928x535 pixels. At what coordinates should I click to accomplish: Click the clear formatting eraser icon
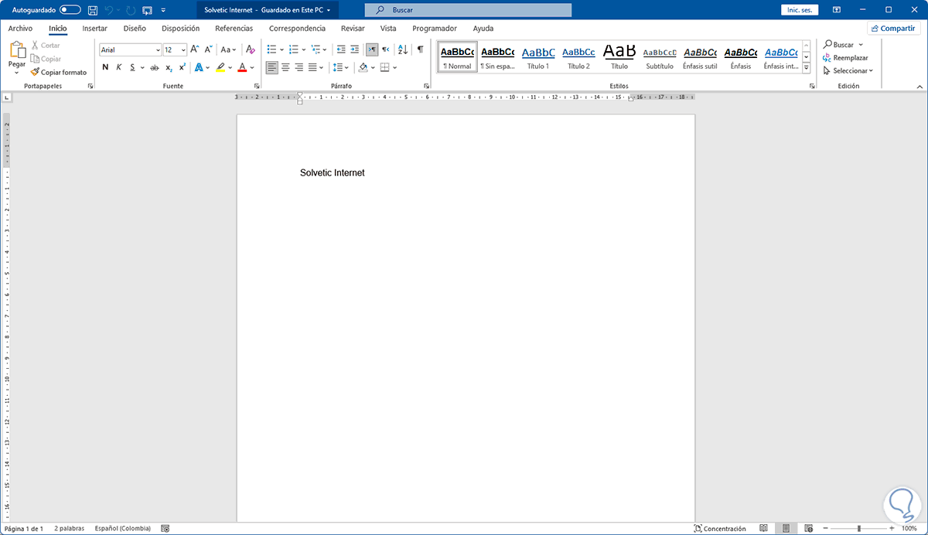(250, 49)
